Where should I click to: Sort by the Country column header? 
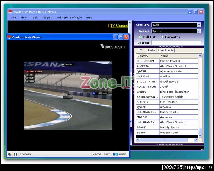coord(148,56)
